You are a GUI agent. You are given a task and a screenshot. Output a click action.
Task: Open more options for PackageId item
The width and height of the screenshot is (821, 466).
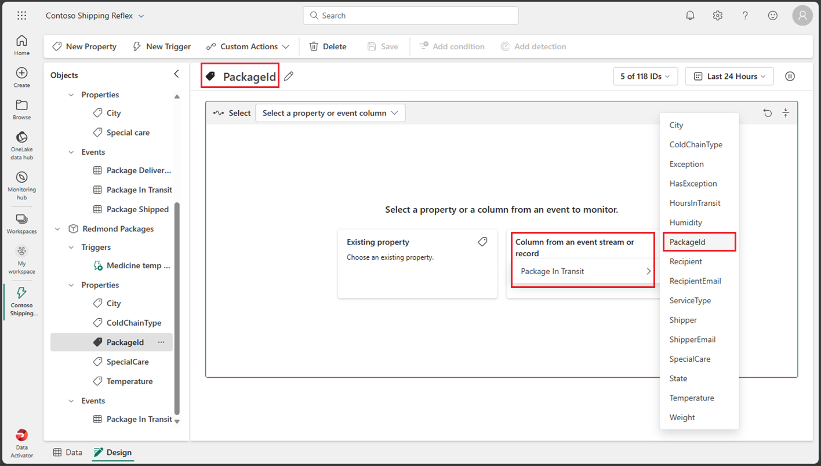click(x=161, y=343)
